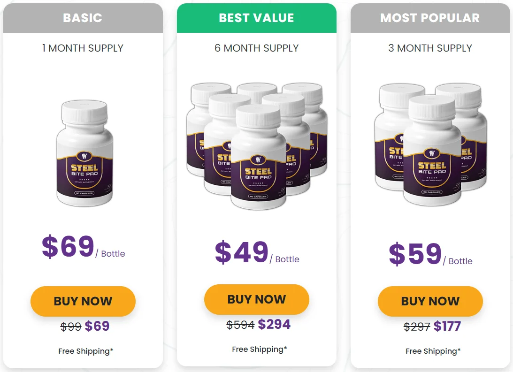Click Free Shipping* under the six-month plan
Screen dimensions: 513x372
(260, 349)
